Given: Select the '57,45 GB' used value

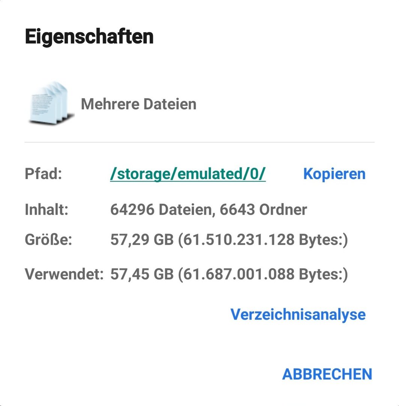Looking at the screenshot, I should [142, 274].
